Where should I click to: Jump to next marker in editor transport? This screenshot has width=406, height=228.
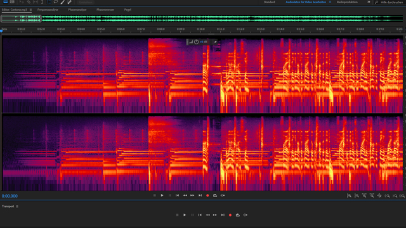[x=200, y=196]
